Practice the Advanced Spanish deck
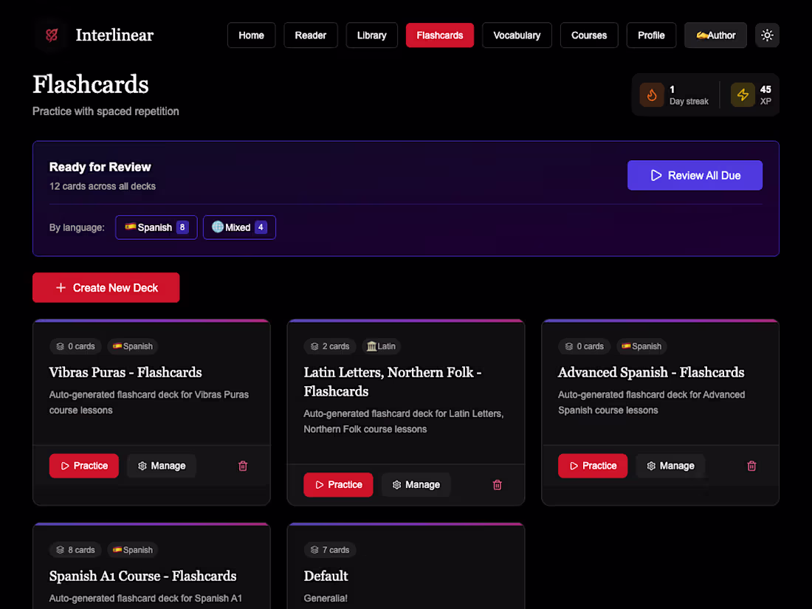Viewport: 812px width, 609px height. point(593,466)
